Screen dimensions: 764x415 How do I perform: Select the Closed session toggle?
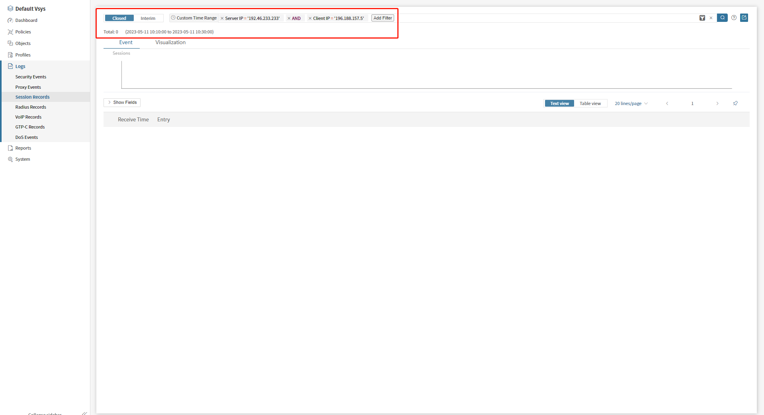119,18
